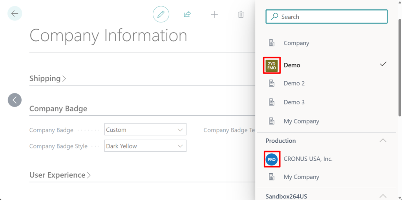Collapse the Production environment group

[383, 141]
